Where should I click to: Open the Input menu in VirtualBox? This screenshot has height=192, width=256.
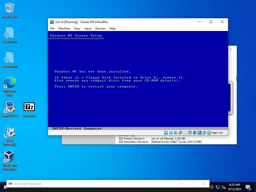[x=88, y=28]
